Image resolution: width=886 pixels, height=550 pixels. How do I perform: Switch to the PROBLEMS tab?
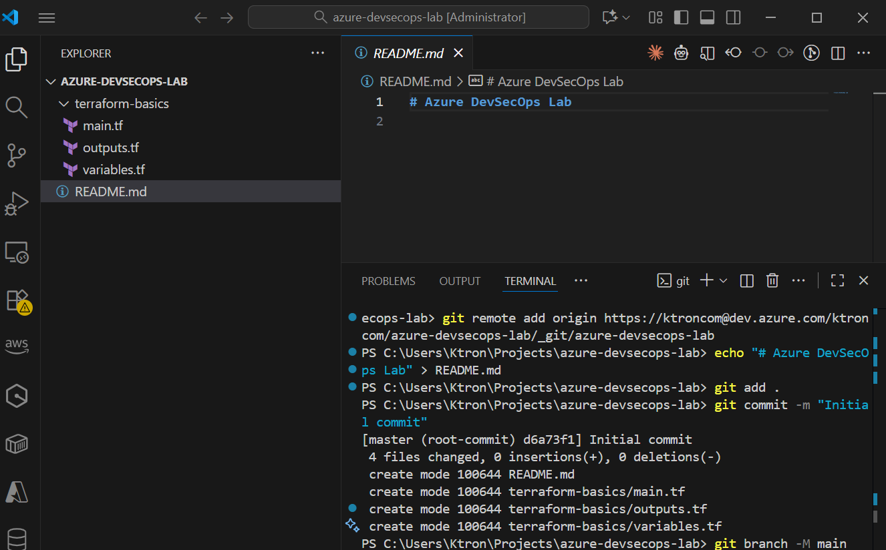point(388,281)
